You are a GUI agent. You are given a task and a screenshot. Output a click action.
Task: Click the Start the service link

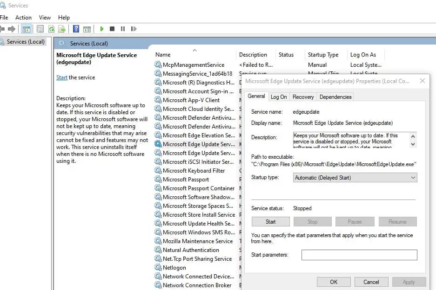pyautogui.click(x=62, y=77)
